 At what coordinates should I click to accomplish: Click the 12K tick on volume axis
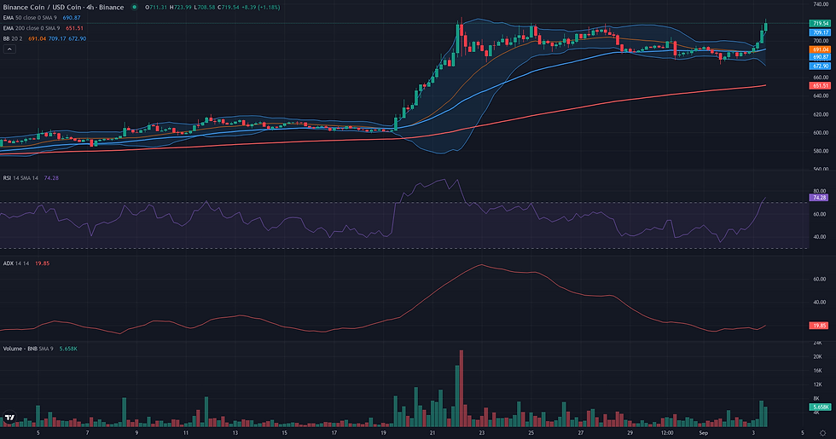(817, 384)
